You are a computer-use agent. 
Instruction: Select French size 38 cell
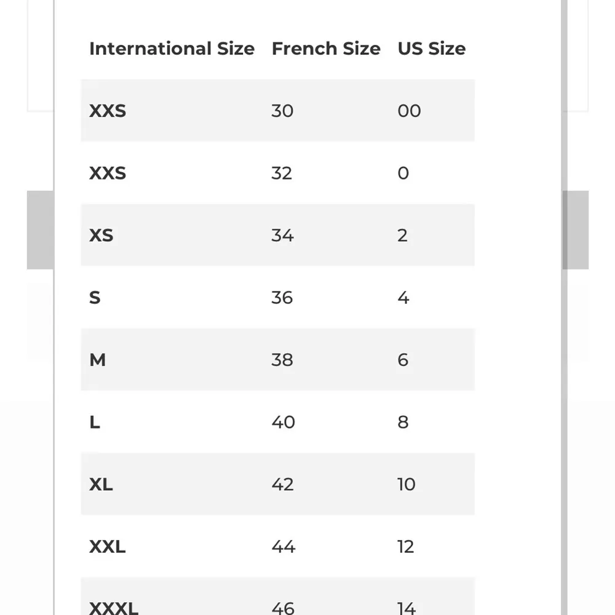click(x=282, y=360)
